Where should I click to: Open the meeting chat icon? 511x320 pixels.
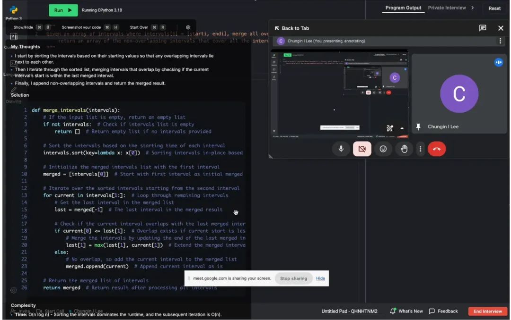[483, 28]
